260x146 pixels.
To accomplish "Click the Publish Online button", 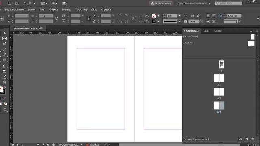I will click(x=161, y=3).
